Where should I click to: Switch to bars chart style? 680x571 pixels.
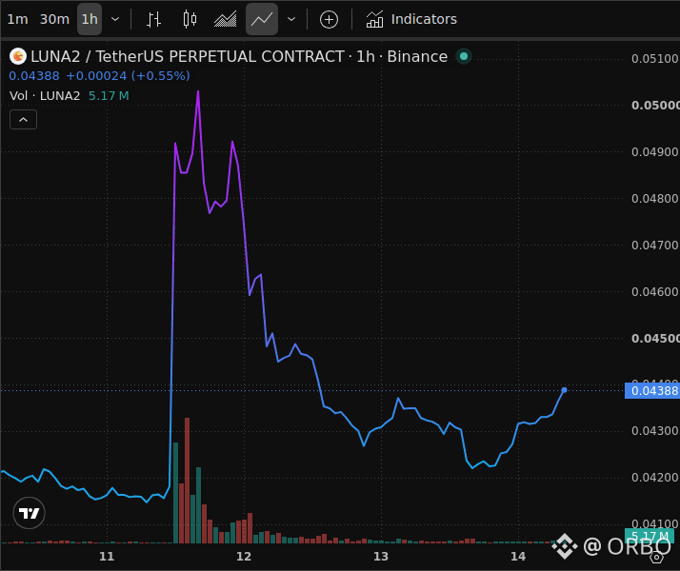click(x=153, y=19)
